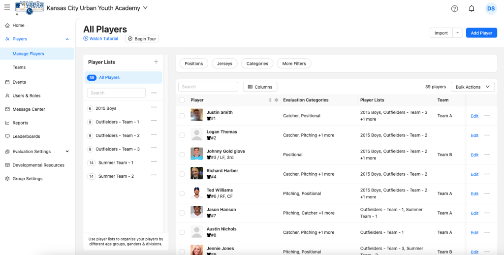Open the Watch Tutorial link

101,38
